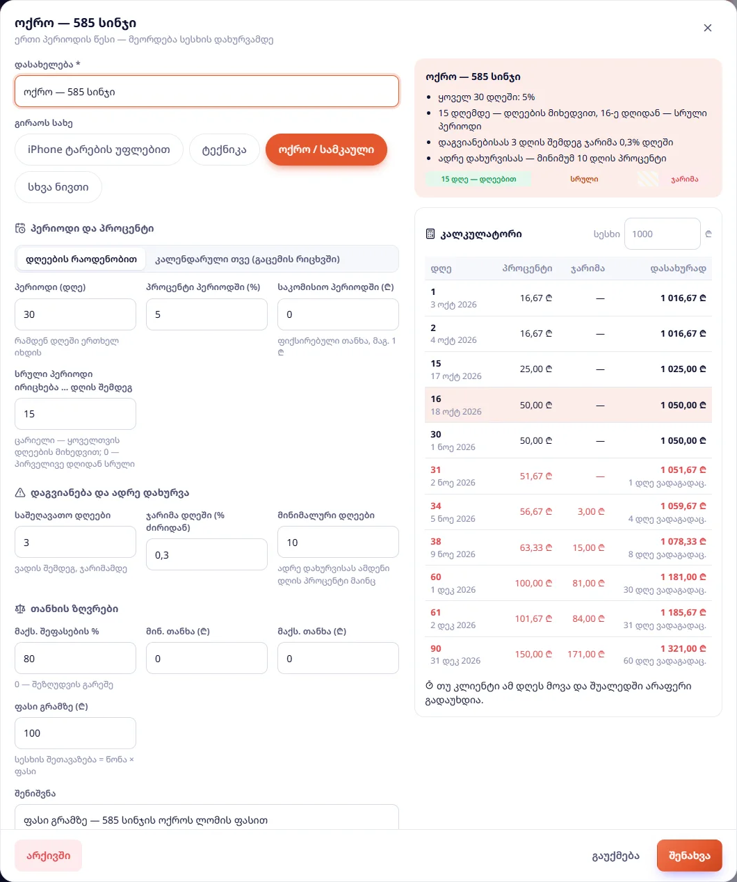Choose სხვა ნივთი collateral option
Screen dimensions: 737x882
point(58,187)
